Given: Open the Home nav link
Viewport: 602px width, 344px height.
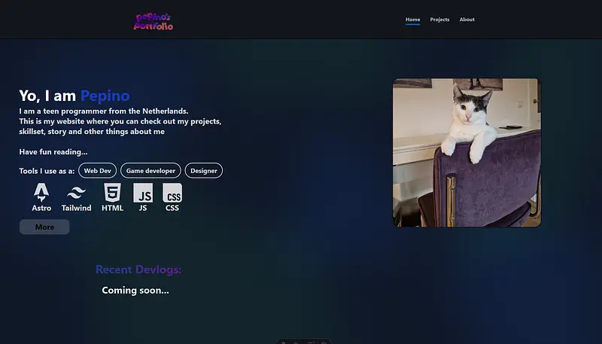Looking at the screenshot, I should [412, 20].
